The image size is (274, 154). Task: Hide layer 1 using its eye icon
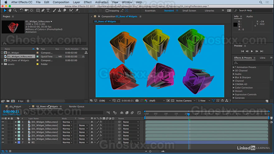(2, 122)
